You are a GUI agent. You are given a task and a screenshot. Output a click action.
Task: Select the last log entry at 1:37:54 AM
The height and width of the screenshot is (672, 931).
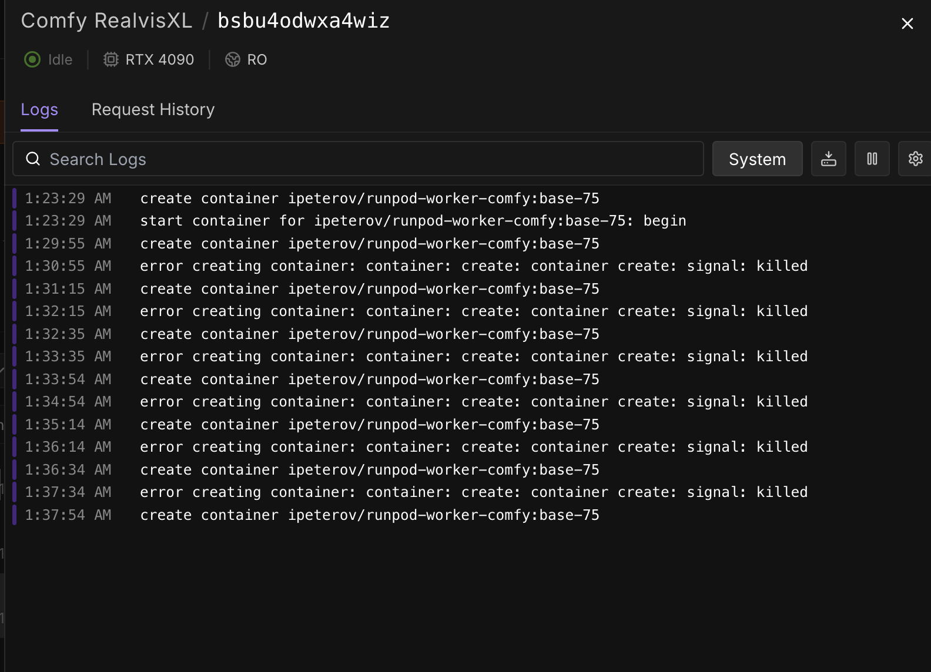(369, 515)
